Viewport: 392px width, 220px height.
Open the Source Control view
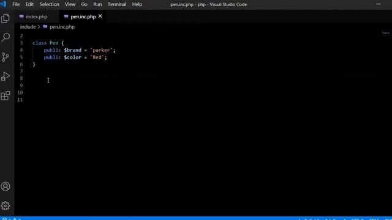click(6, 57)
